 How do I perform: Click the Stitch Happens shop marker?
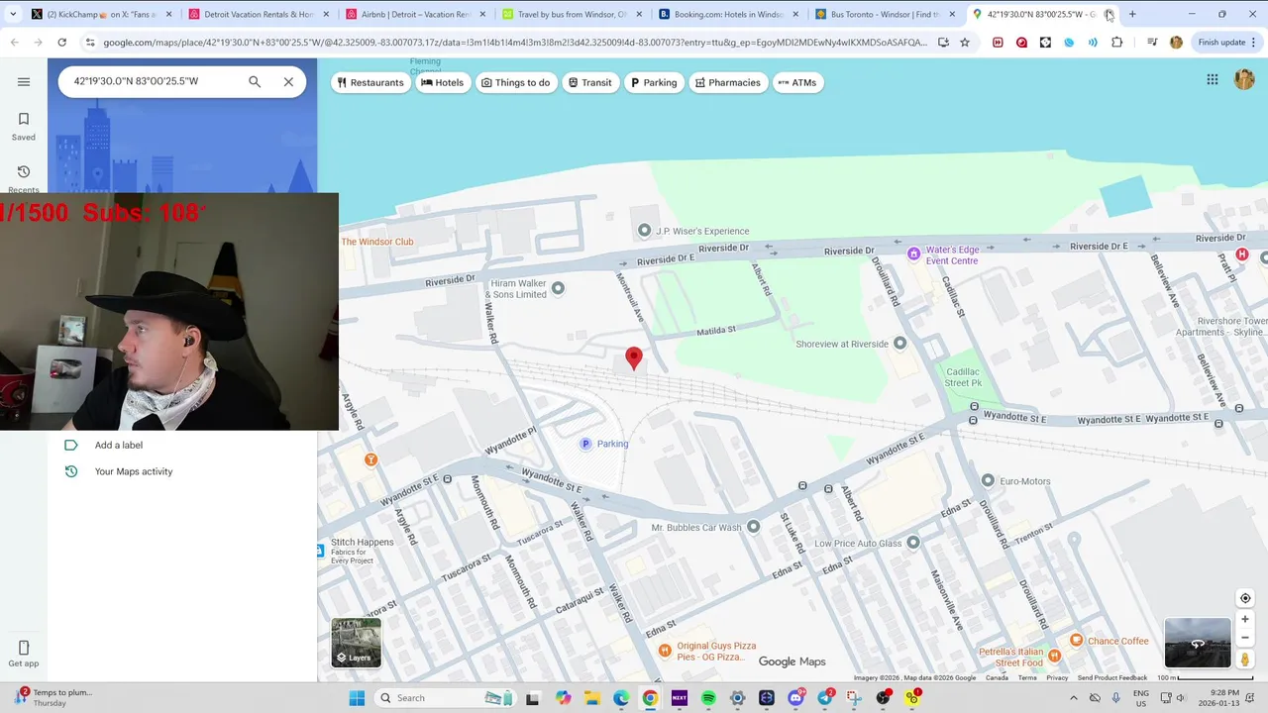tap(321, 551)
